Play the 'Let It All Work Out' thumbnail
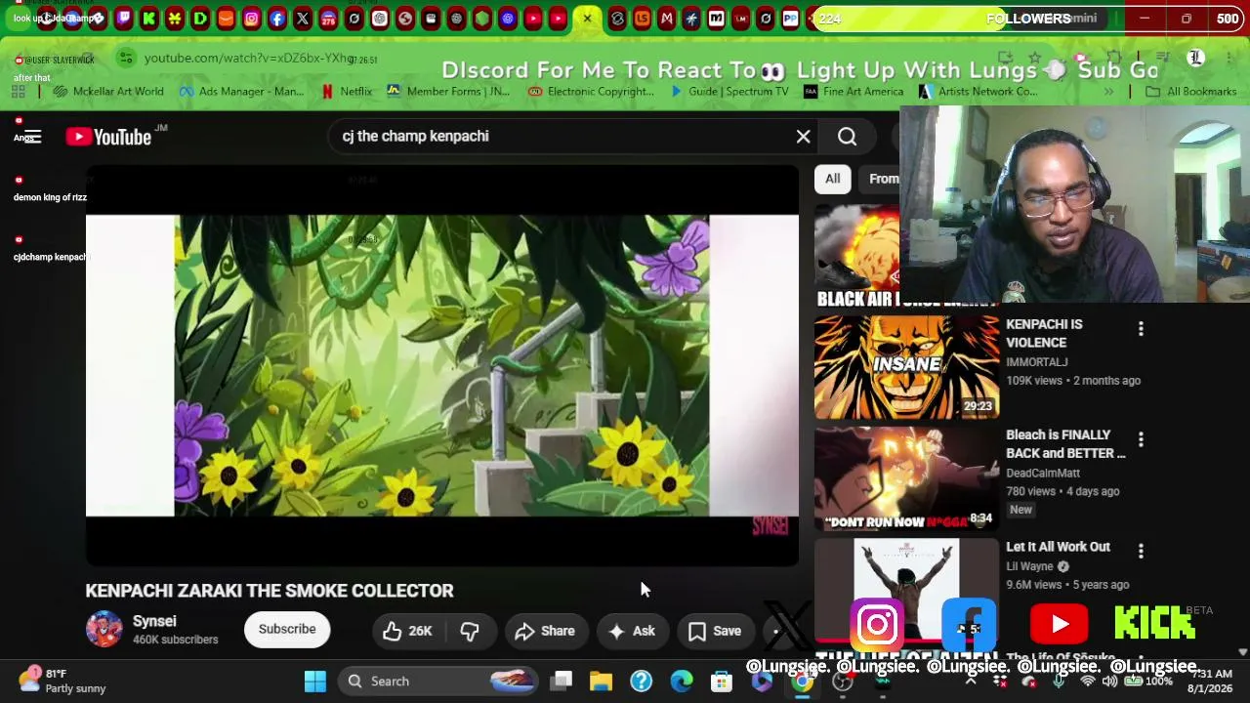The width and height of the screenshot is (1250, 703). tap(906, 590)
